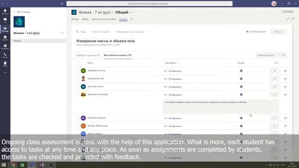
Task: Open Chrome from the Windows taskbar
Action: coord(13,165)
